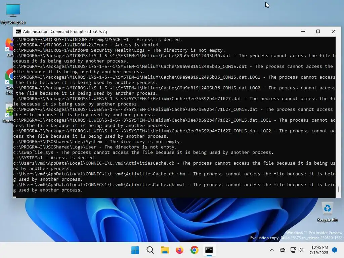Click the Command Prompt vertical scrollbar thumb
The width and height of the screenshot is (344, 258).
click(339, 189)
